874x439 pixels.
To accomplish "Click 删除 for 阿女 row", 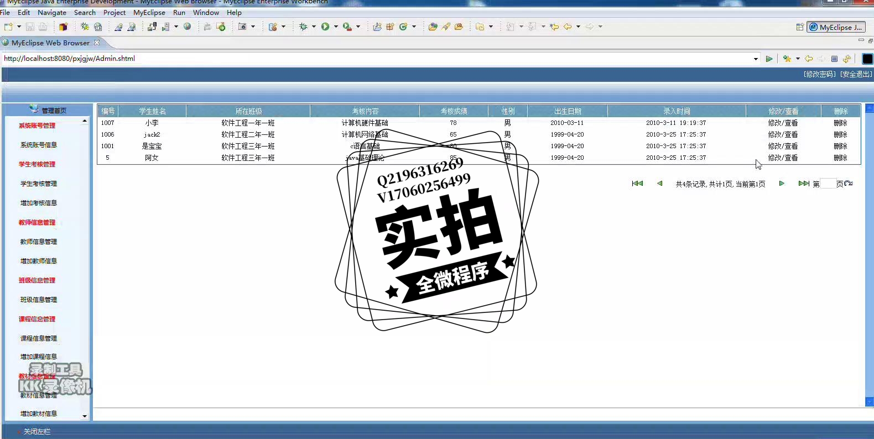I will pyautogui.click(x=840, y=158).
